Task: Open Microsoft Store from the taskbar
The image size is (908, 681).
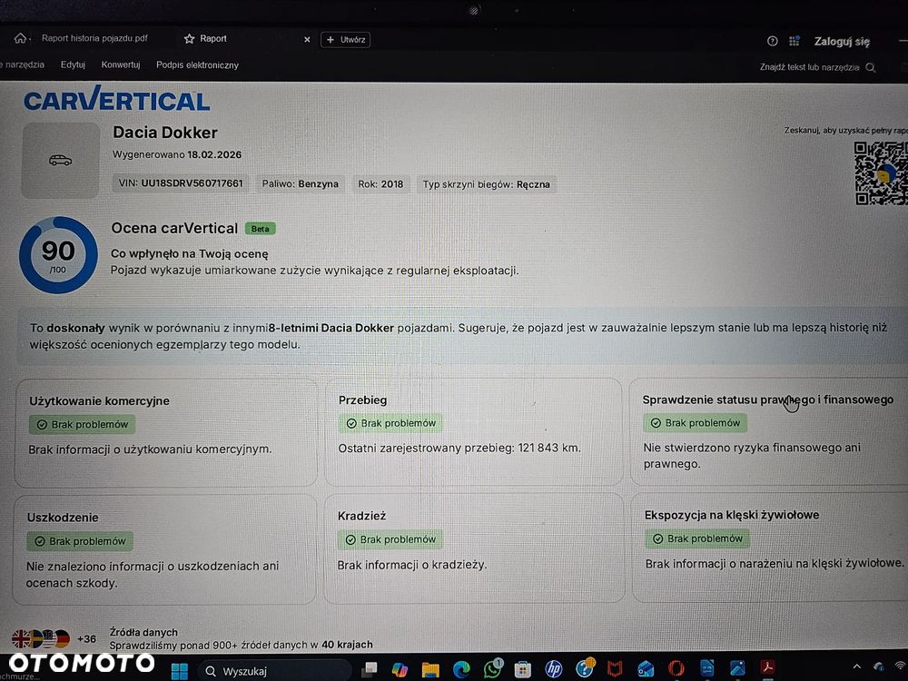Action: [x=522, y=670]
